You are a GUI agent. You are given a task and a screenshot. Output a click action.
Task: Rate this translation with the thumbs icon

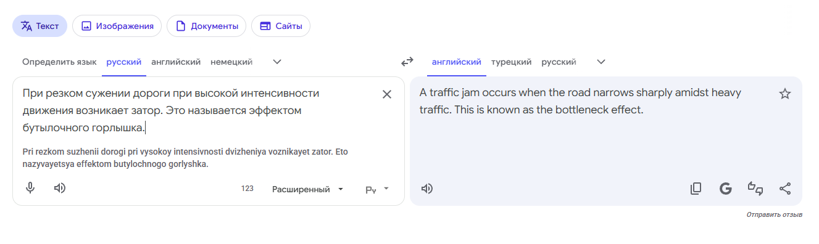tap(755, 189)
